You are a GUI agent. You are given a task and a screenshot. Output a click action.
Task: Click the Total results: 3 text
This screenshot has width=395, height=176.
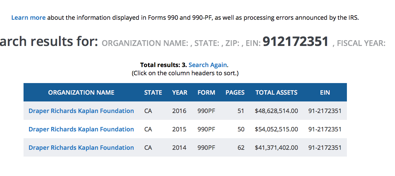pos(163,65)
